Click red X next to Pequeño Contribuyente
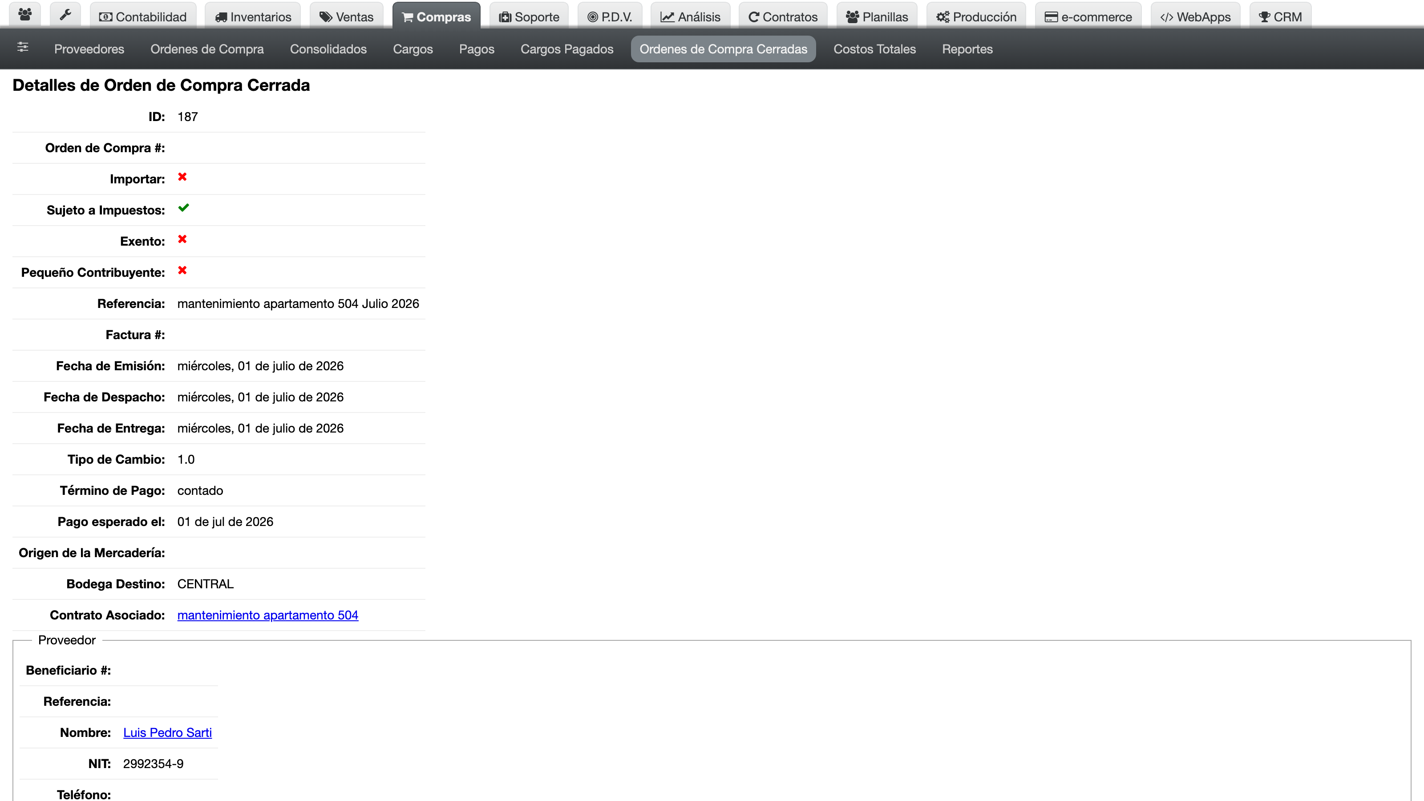 coord(182,270)
